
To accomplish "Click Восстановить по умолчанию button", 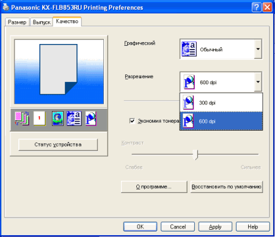I will [227, 187].
